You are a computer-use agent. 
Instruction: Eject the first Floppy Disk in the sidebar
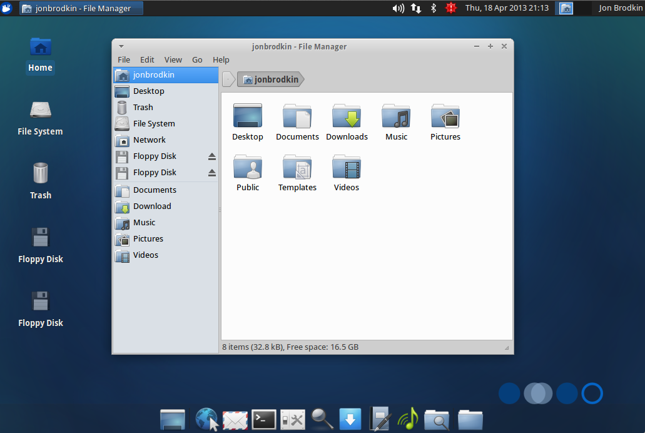click(212, 156)
